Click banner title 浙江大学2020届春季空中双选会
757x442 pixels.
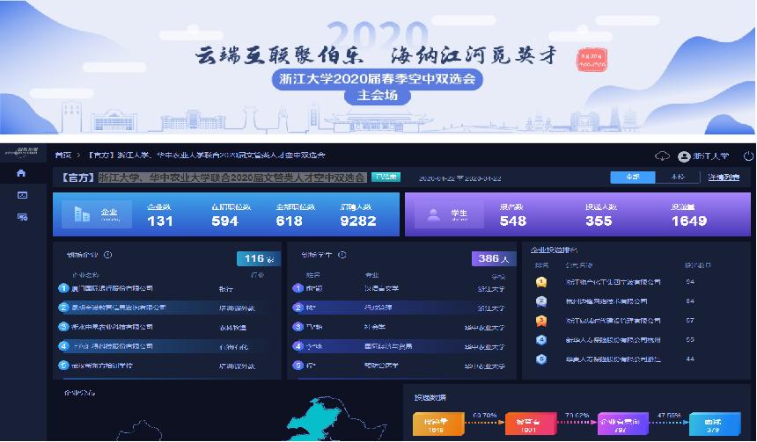pyautogui.click(x=377, y=78)
